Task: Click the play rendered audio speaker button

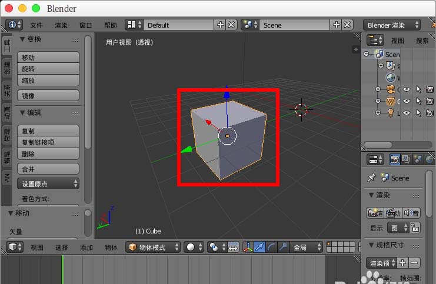Action: 411,213
